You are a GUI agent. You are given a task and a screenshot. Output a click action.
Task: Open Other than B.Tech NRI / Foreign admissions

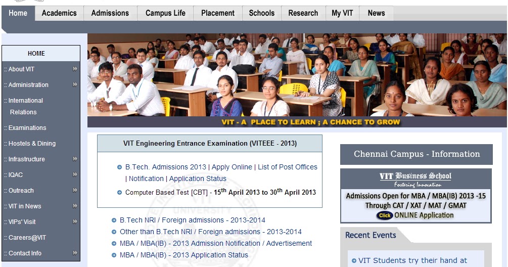point(211,232)
